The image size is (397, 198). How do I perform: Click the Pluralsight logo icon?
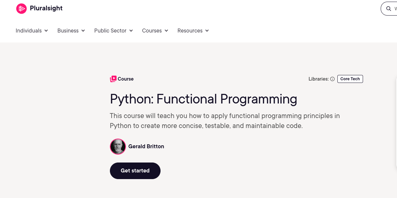[22, 9]
